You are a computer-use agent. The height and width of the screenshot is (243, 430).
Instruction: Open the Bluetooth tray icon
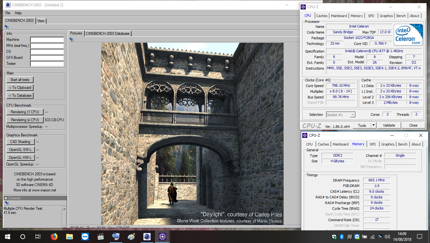click(x=342, y=236)
